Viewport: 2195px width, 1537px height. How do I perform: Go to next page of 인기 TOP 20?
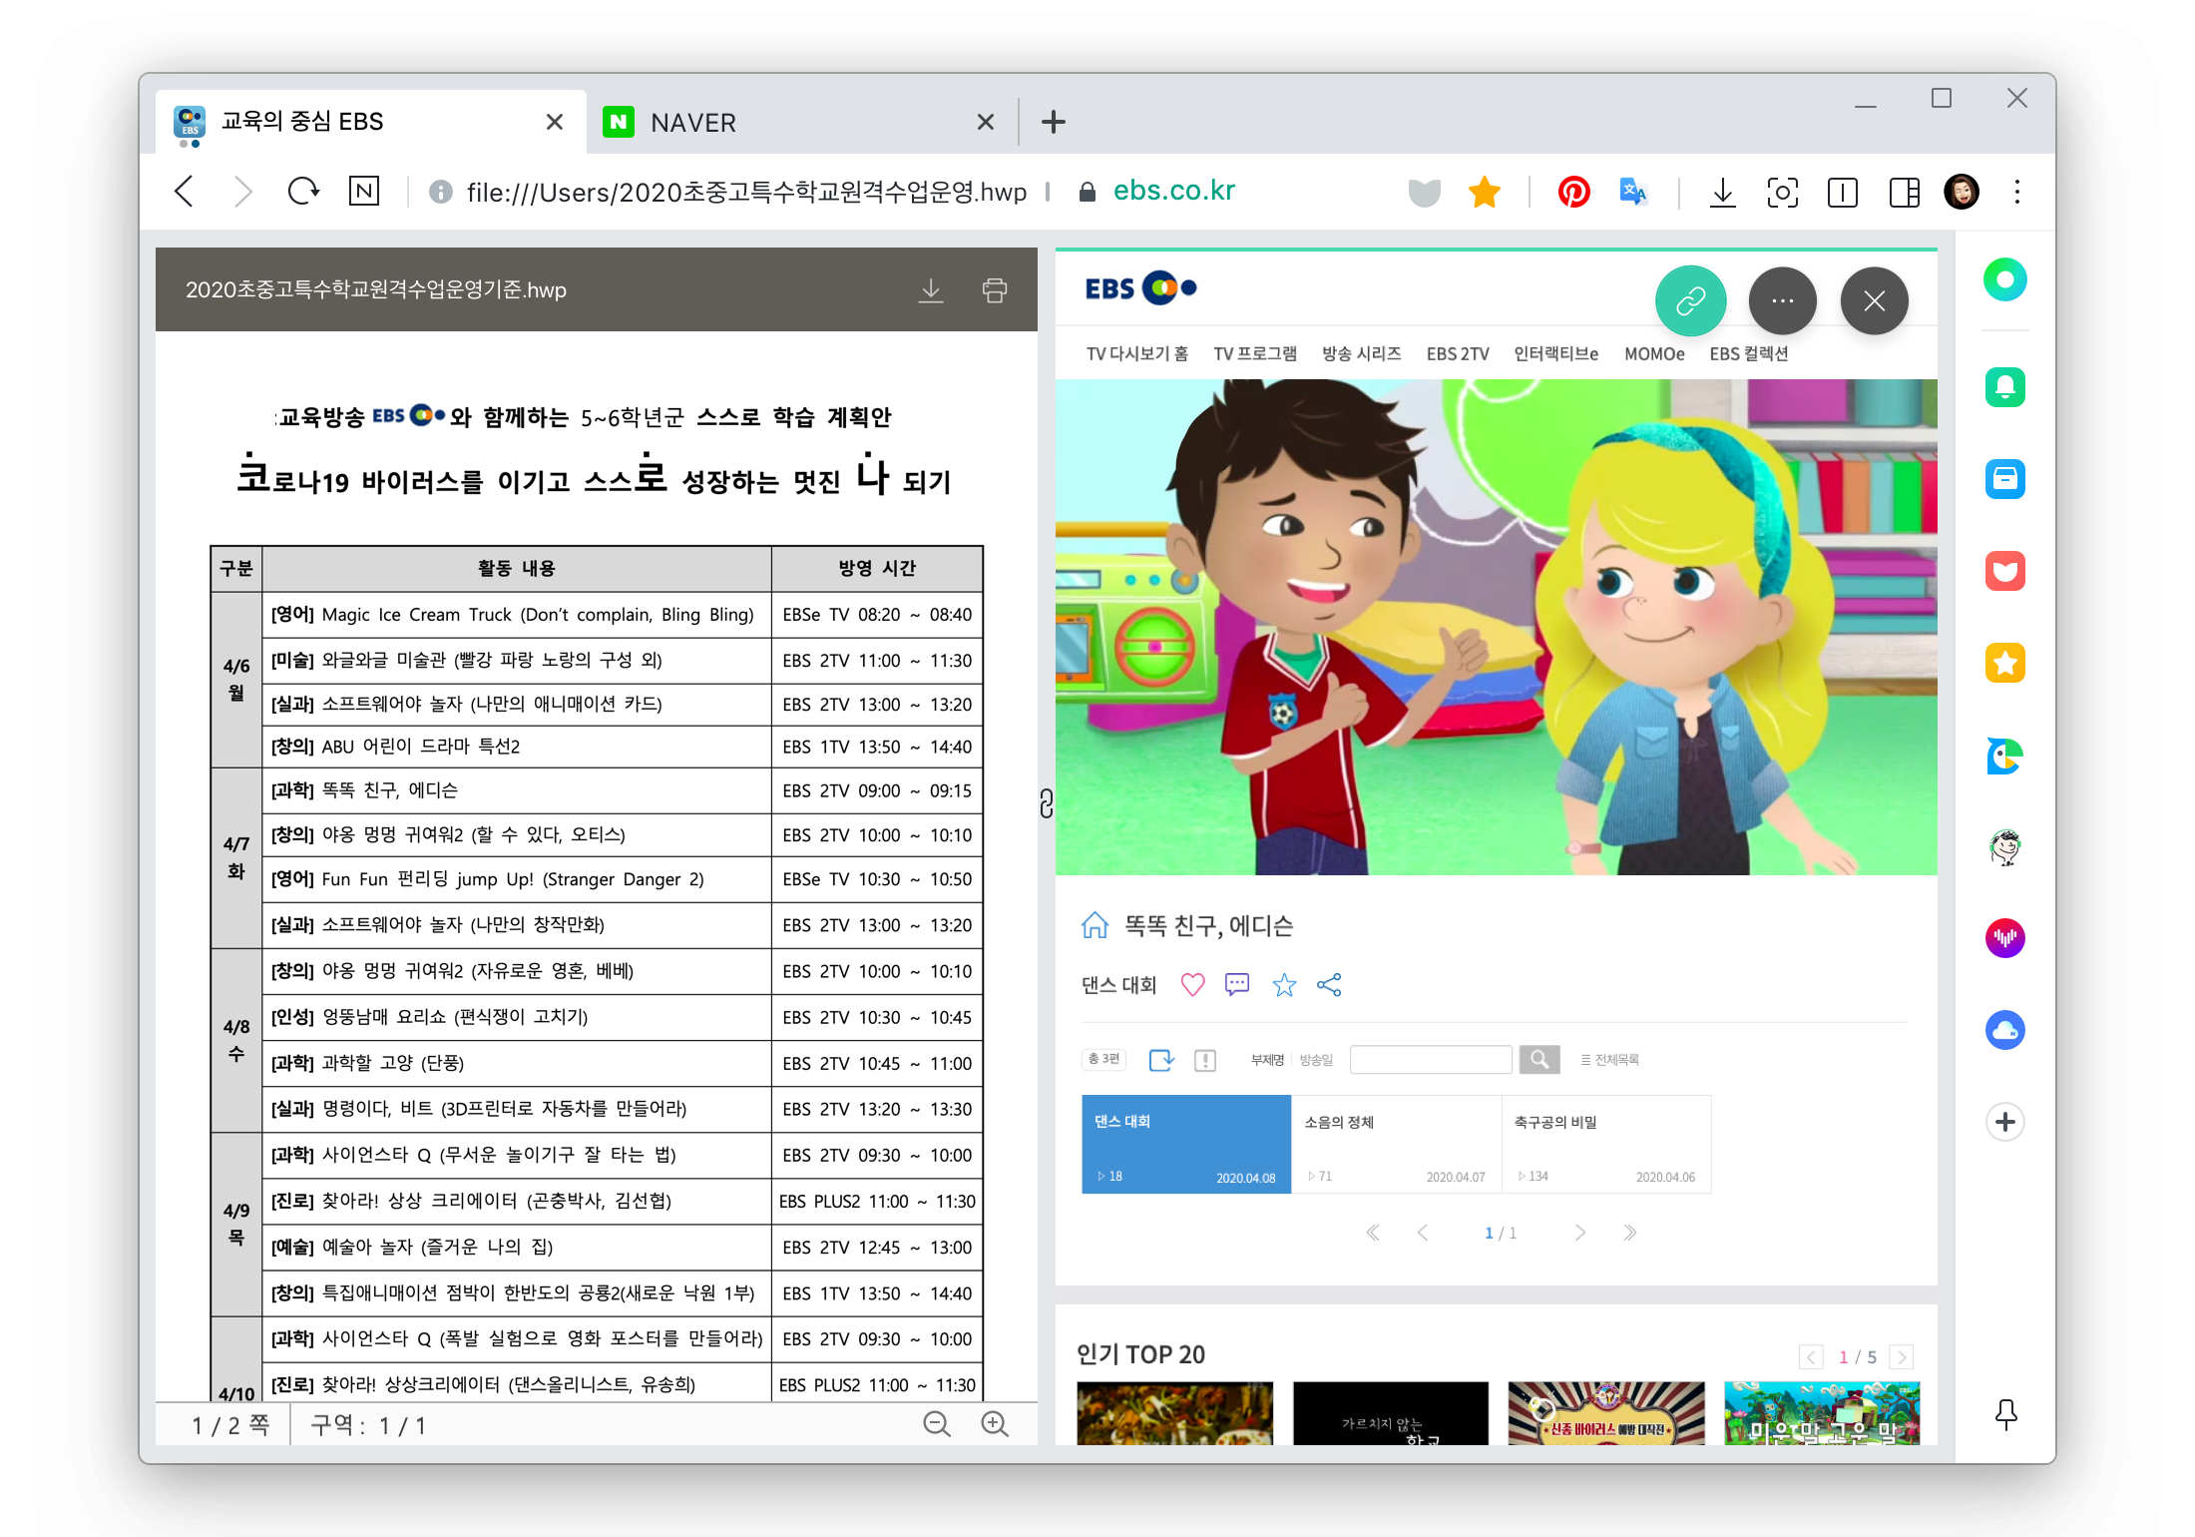(x=1902, y=1356)
